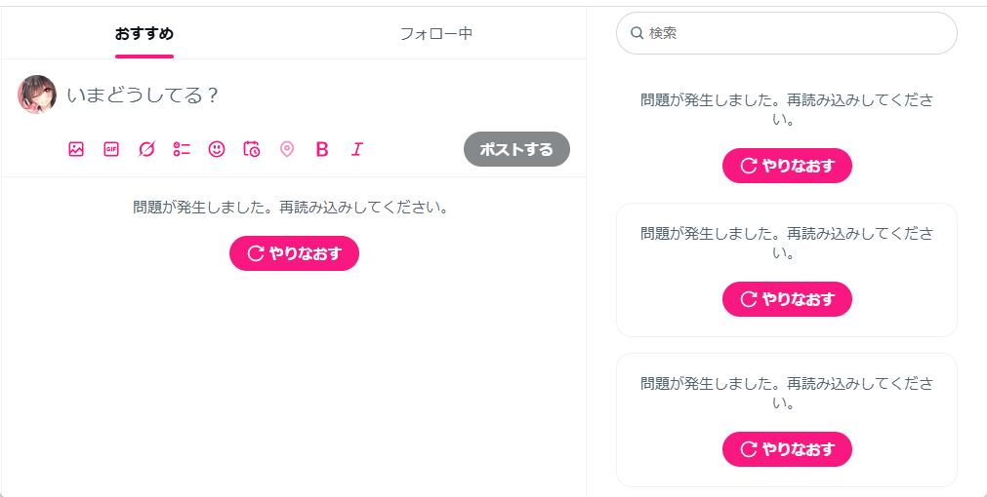This screenshot has width=987, height=497.
Task: Retry the top sidebar section with やりなおす
Action: (x=787, y=166)
